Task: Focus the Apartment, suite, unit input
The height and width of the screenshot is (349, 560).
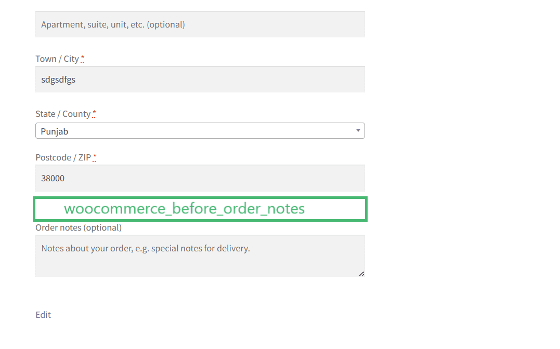Action: click(x=200, y=24)
